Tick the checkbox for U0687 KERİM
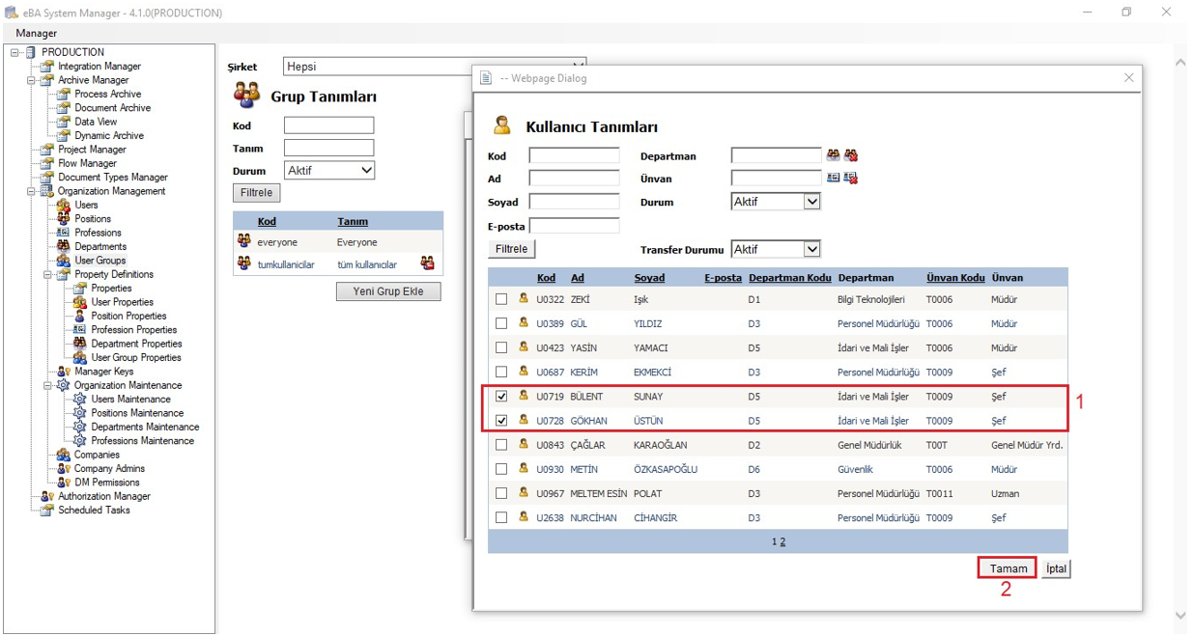The height and width of the screenshot is (636, 1194). 501,372
